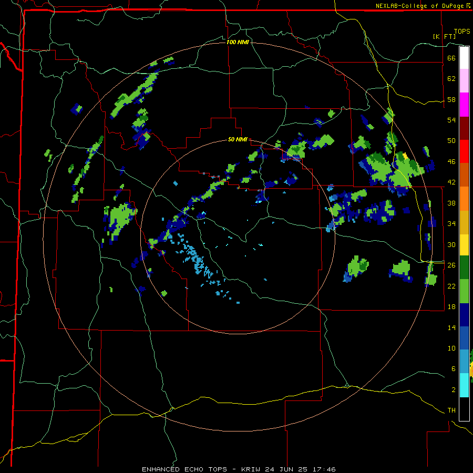Image resolution: width=473 pixels, height=473 pixels.
Task: Pick the cyan legend swatch
Action: [x=464, y=385]
